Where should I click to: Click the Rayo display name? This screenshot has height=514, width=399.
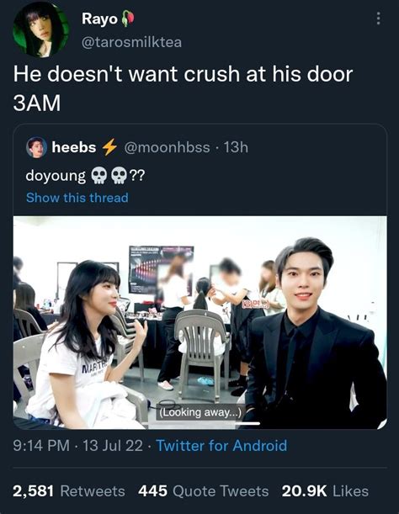click(99, 19)
